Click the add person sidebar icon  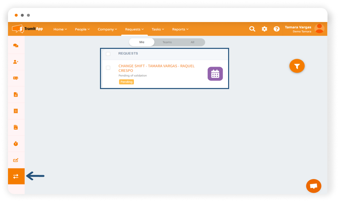tap(16, 62)
